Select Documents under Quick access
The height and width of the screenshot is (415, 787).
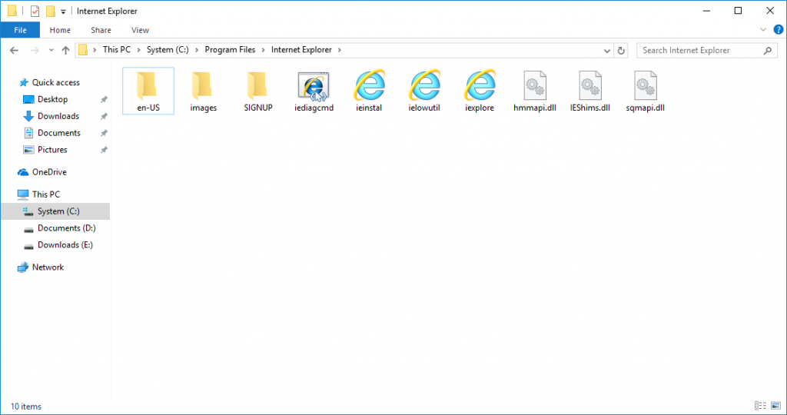[x=58, y=133]
